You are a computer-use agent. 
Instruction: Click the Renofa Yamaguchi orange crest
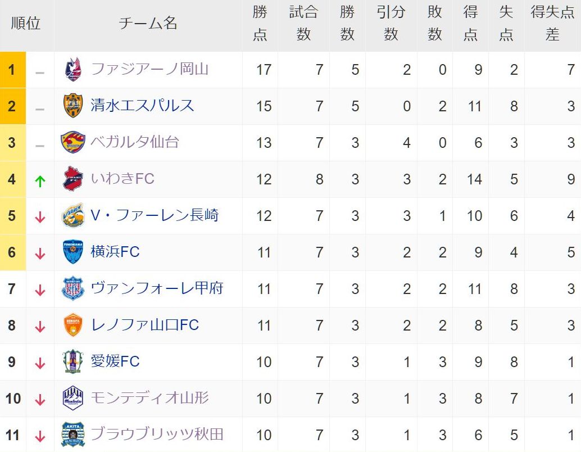73,325
